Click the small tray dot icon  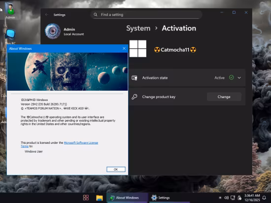coord(220,198)
